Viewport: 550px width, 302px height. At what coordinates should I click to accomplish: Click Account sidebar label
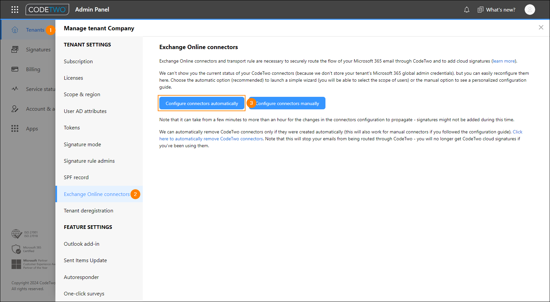pos(41,109)
